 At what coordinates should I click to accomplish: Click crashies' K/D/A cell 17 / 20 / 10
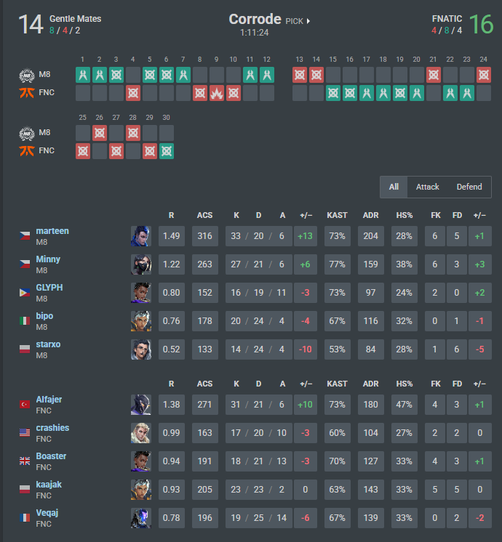point(258,433)
